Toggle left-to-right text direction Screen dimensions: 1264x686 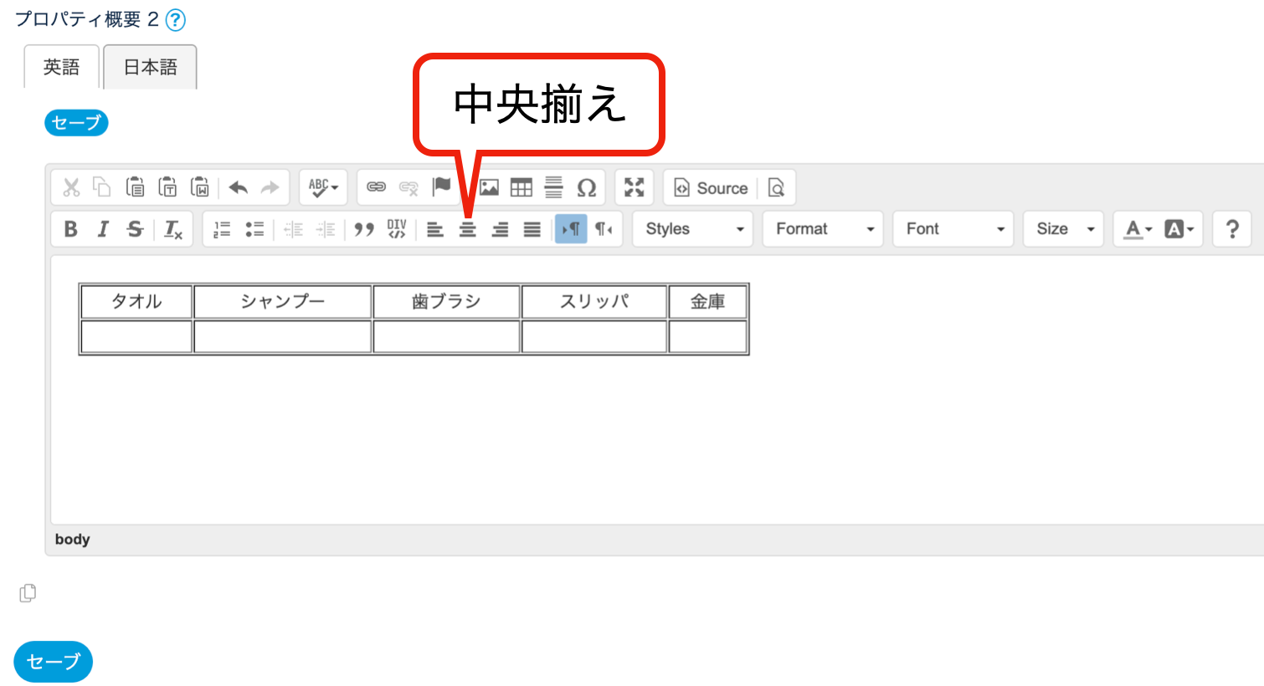571,229
